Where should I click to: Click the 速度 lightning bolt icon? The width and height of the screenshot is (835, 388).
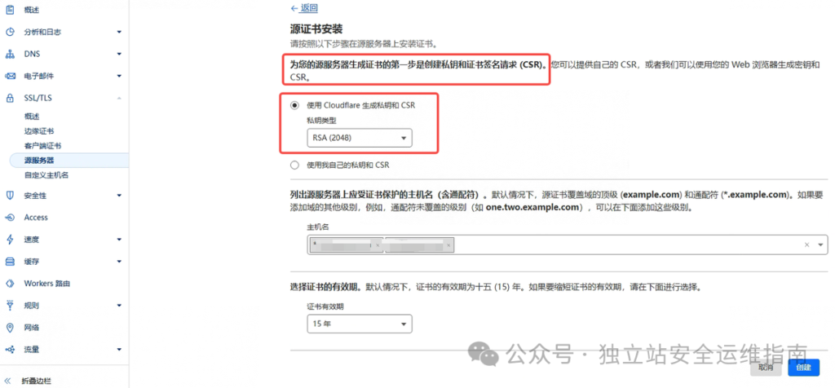(10, 240)
